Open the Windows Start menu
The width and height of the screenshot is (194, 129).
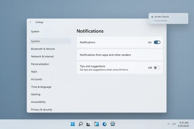coord(73,124)
